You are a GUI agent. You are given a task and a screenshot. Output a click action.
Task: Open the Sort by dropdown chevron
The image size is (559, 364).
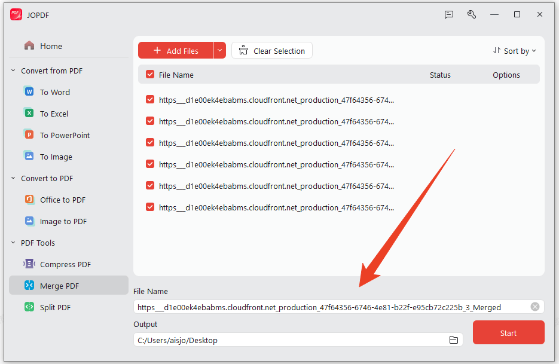click(534, 51)
